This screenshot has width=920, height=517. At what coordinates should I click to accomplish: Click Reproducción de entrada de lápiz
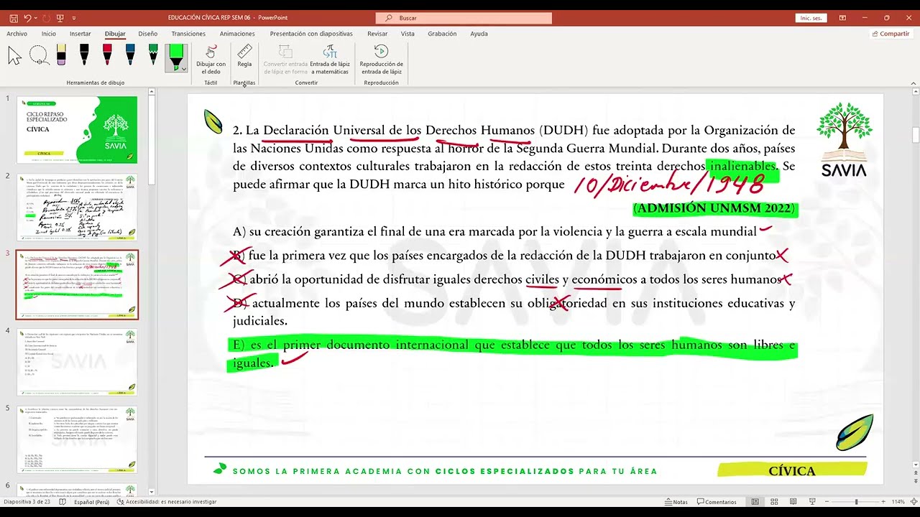381,60
